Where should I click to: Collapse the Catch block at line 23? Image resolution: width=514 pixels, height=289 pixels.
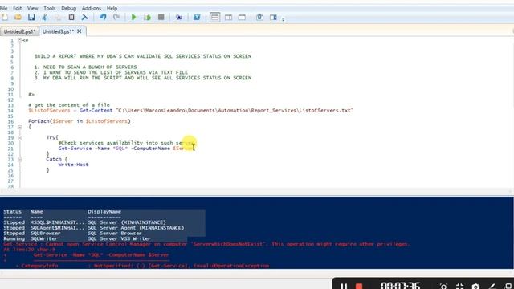point(19,159)
